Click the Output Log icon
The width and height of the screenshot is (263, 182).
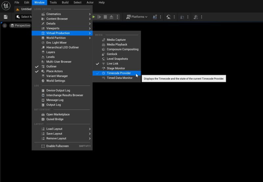[x=43, y=105]
